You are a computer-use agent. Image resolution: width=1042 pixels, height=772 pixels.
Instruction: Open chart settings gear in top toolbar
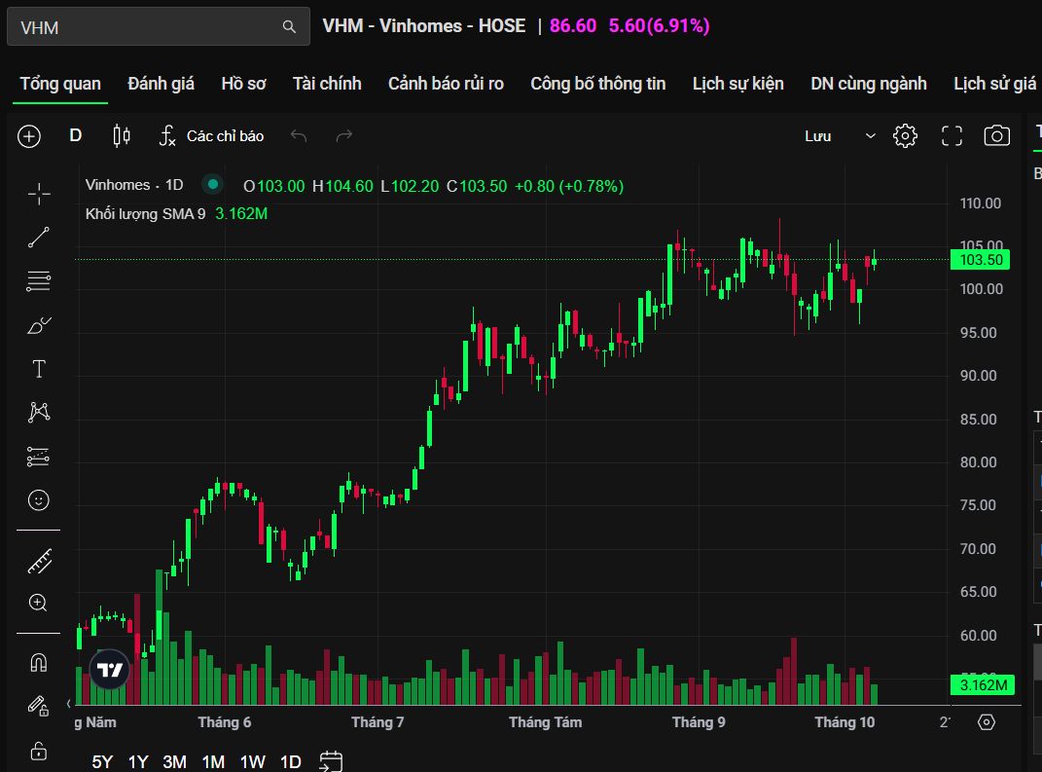pyautogui.click(x=905, y=136)
